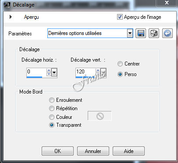Viewport: 178px width, 163px height.
Task: Confirm with the OK button
Action: [x=57, y=151]
